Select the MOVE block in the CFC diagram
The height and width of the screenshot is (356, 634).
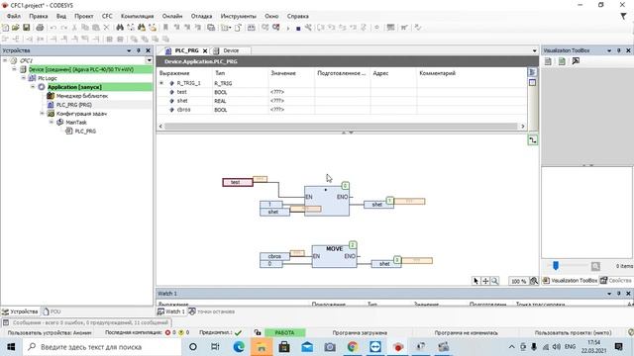point(334,256)
